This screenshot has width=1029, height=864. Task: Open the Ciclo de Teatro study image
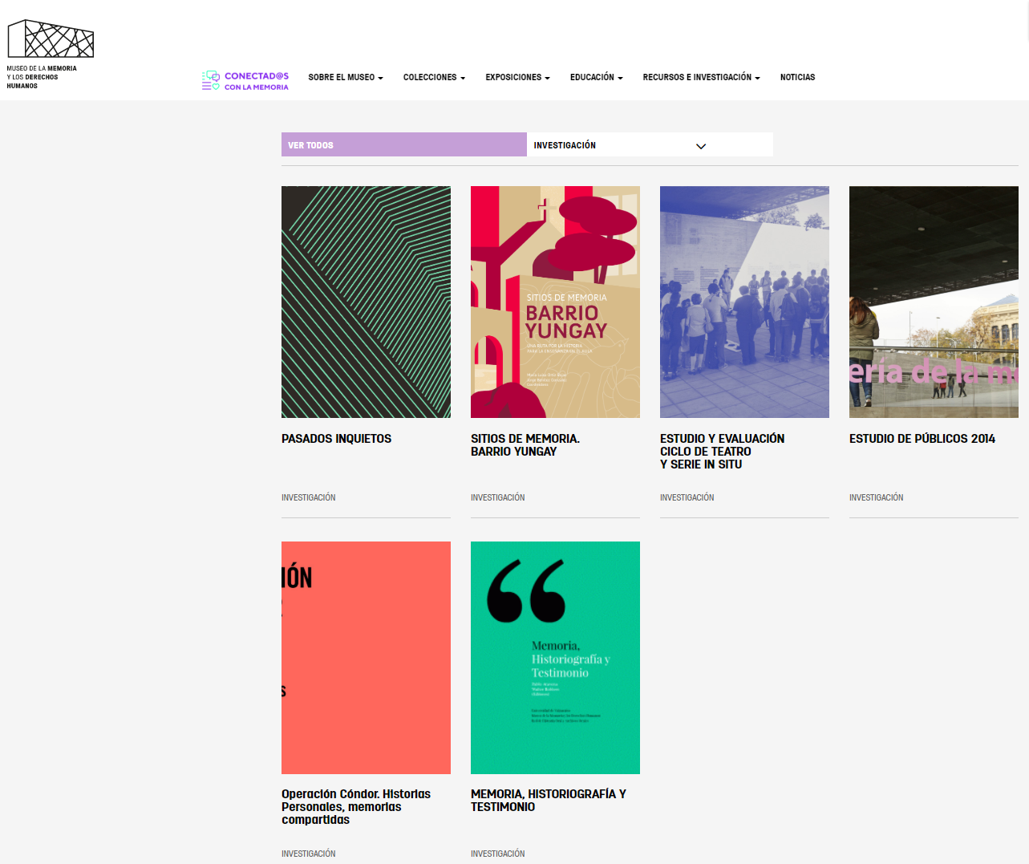[744, 302]
